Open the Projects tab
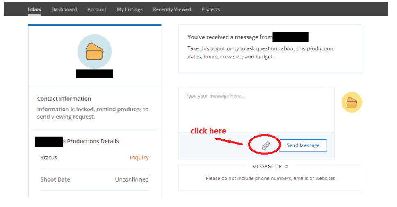Screen dimensions: 397x207 tap(211, 9)
